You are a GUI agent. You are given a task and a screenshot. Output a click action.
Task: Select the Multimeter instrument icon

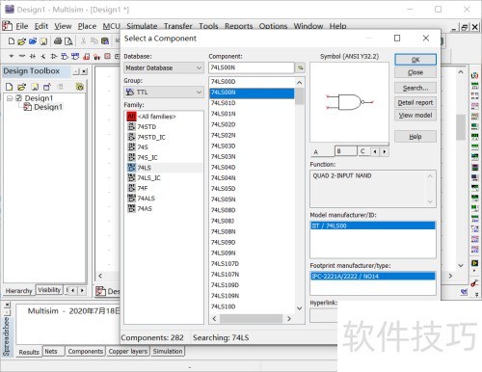474,76
